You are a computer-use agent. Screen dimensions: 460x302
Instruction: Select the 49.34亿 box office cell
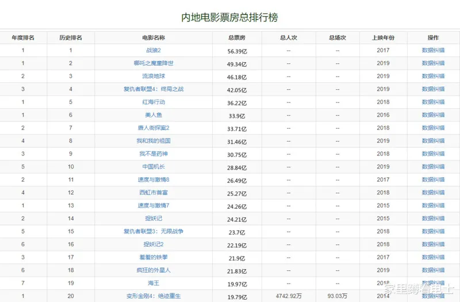[237, 64]
